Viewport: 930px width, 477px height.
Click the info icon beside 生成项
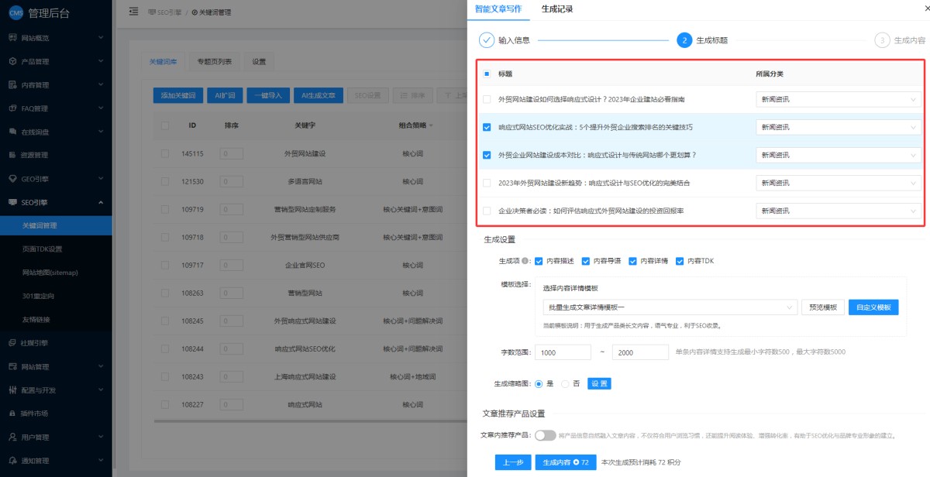point(525,261)
